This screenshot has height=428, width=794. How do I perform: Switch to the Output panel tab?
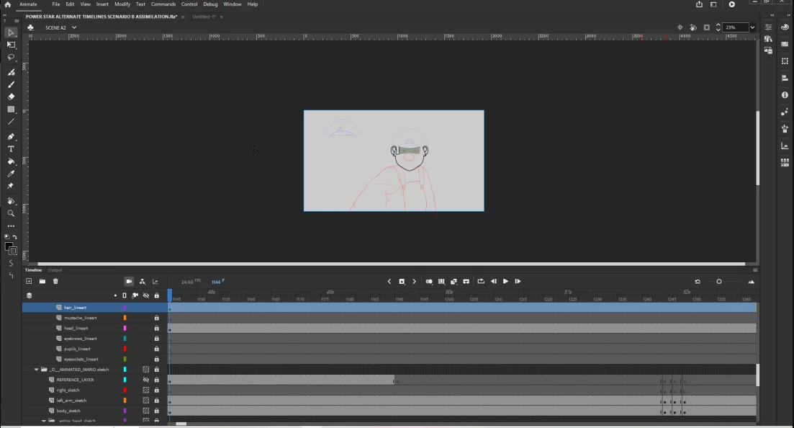pos(55,270)
